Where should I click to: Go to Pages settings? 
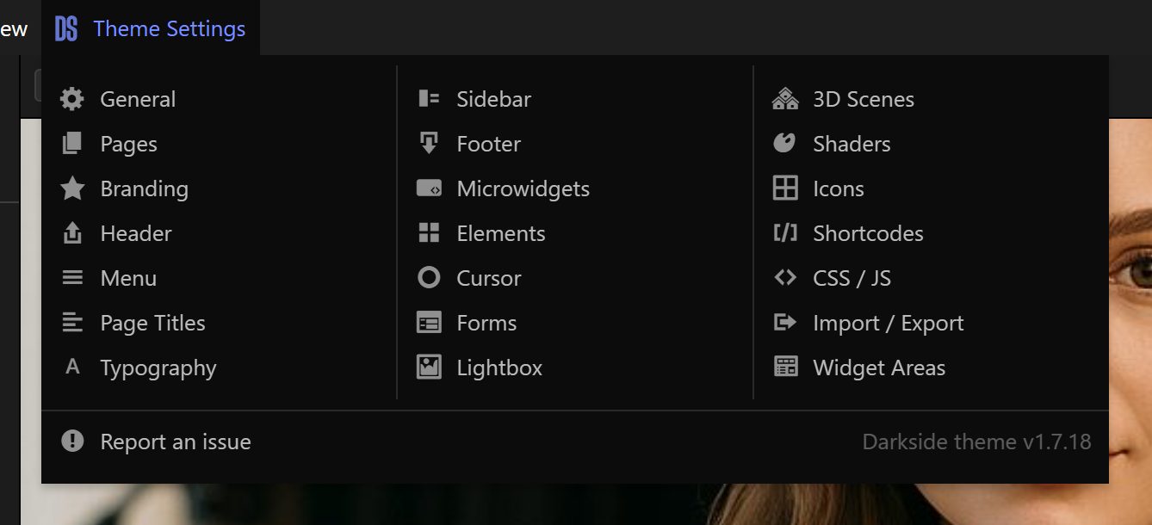[x=129, y=145]
